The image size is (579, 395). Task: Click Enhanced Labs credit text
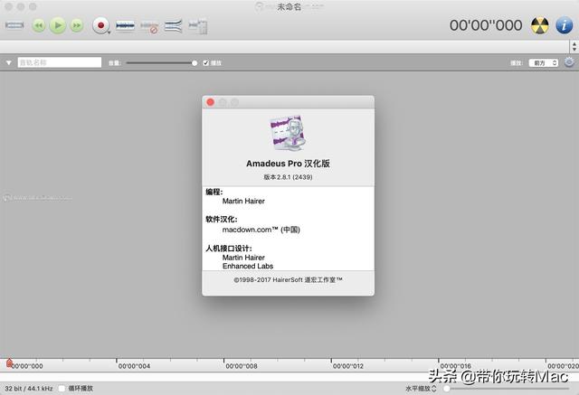coord(248,266)
